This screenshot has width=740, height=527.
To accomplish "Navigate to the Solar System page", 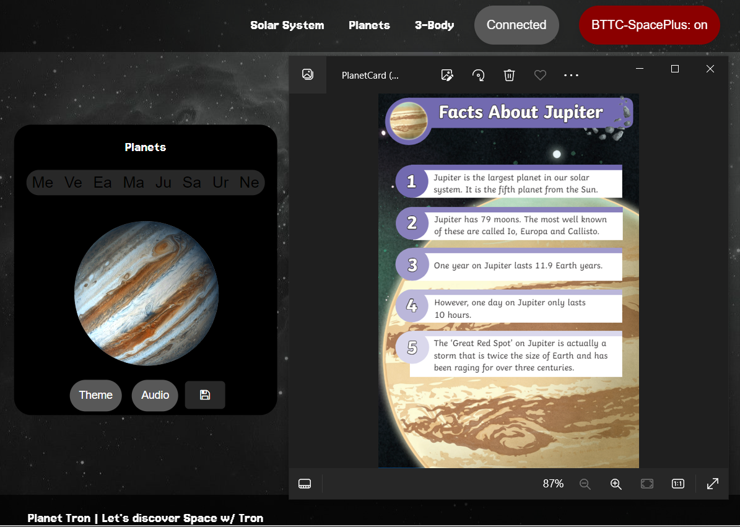I will coord(287,25).
